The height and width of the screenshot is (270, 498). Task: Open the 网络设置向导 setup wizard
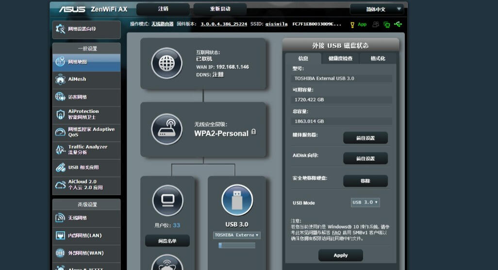[x=86, y=29]
